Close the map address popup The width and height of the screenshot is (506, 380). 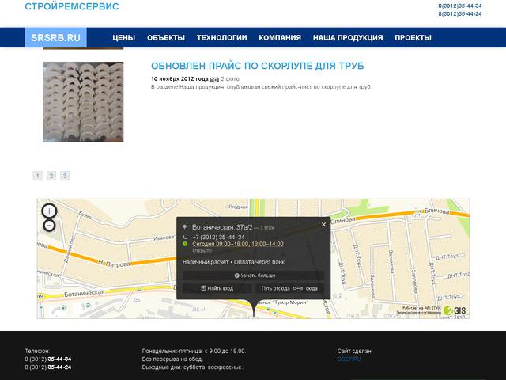[x=323, y=225]
